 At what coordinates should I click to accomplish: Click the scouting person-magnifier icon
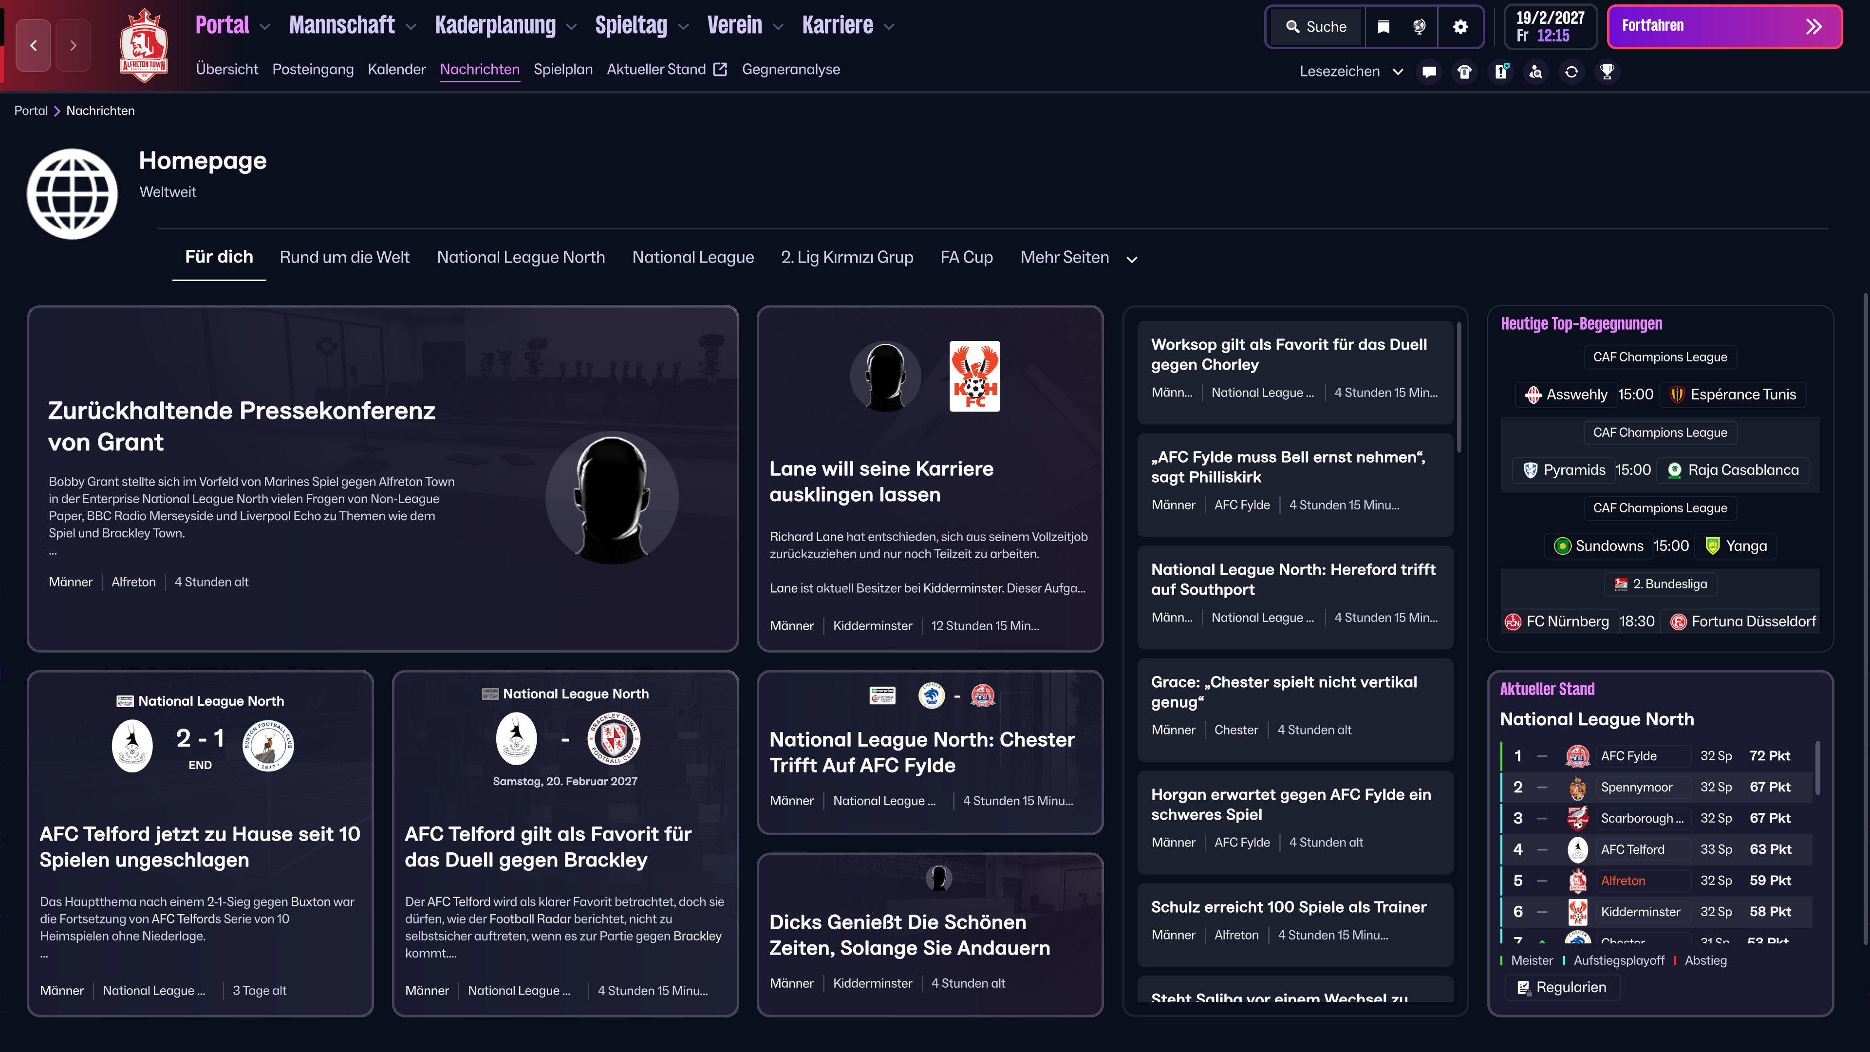(x=1536, y=71)
